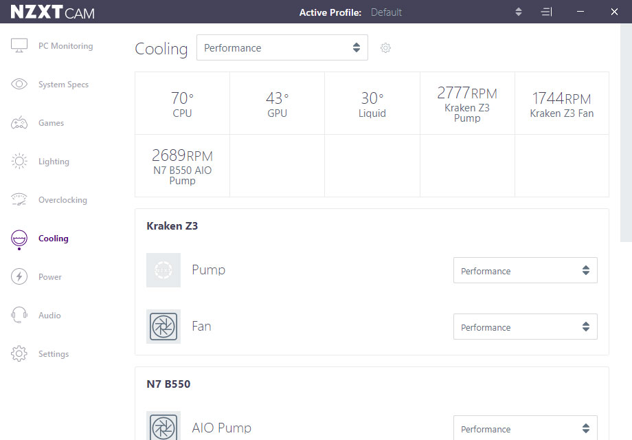Select the Cooling menu label
This screenshot has height=440, width=632.
[53, 239]
